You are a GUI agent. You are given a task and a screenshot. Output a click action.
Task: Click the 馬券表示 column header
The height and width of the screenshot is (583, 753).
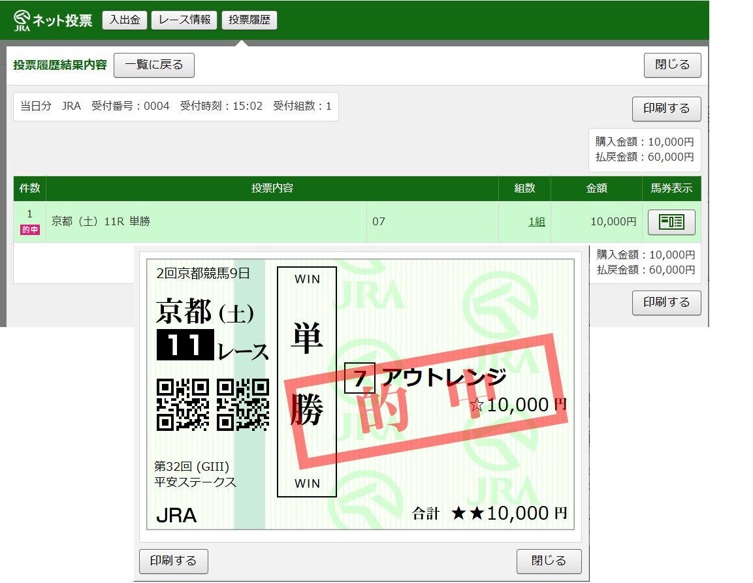click(671, 188)
